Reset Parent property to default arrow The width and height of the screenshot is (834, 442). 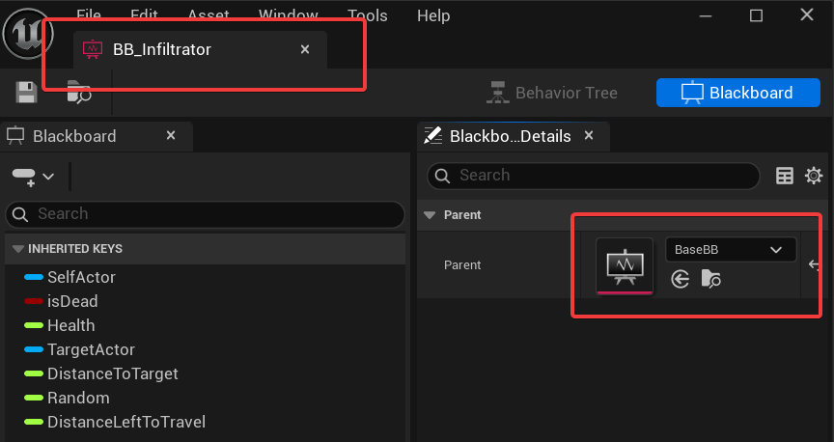point(816,264)
